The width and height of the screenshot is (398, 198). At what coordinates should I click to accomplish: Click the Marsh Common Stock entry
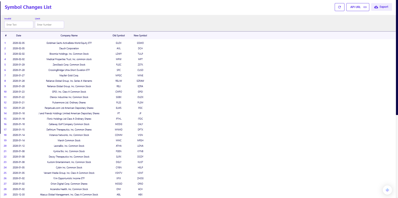coord(69,141)
